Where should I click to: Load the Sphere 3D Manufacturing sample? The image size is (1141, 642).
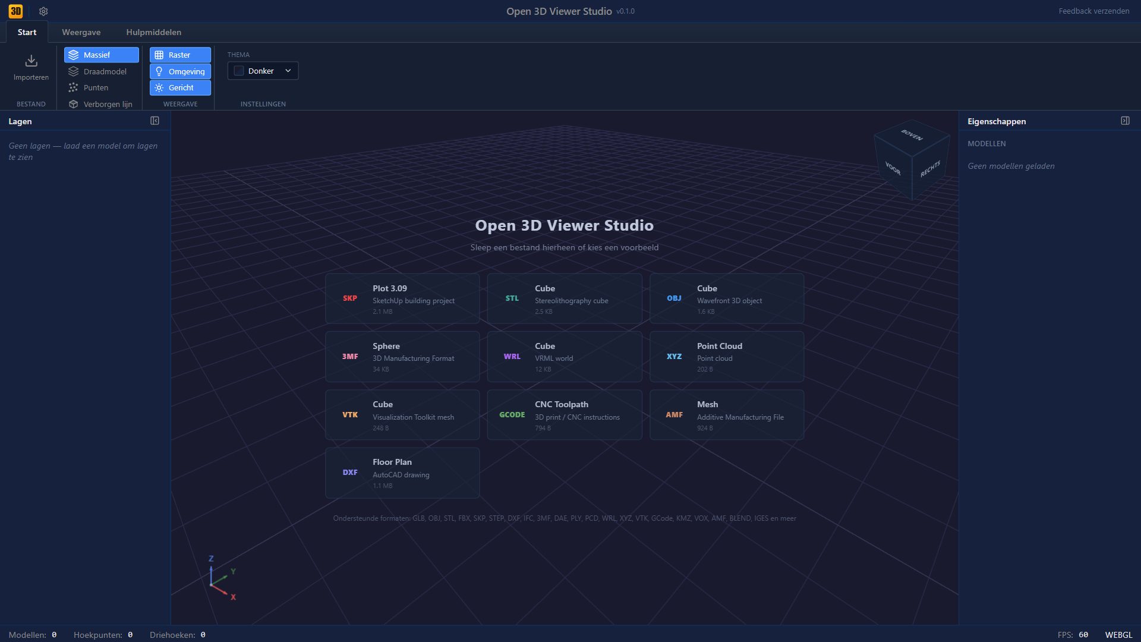point(402,357)
